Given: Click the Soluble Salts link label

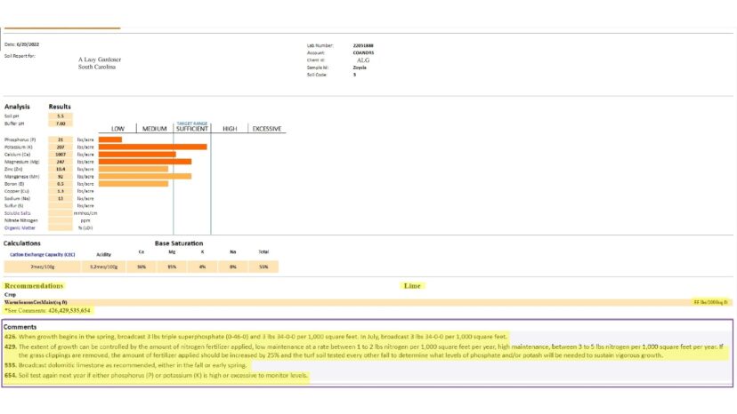Looking at the screenshot, I should coord(18,213).
